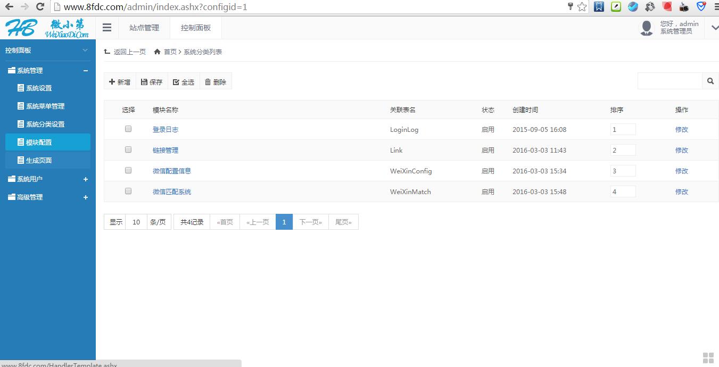Click 修改 for 链接管理 row
Image resolution: width=719 pixels, height=367 pixels.
coord(682,150)
